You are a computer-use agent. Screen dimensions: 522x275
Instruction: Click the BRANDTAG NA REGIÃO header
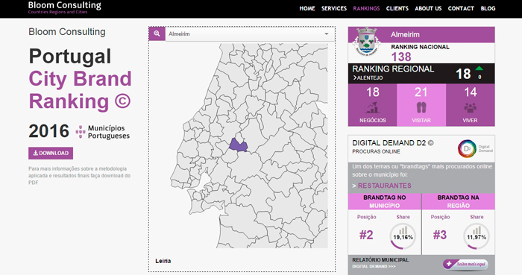(459, 201)
